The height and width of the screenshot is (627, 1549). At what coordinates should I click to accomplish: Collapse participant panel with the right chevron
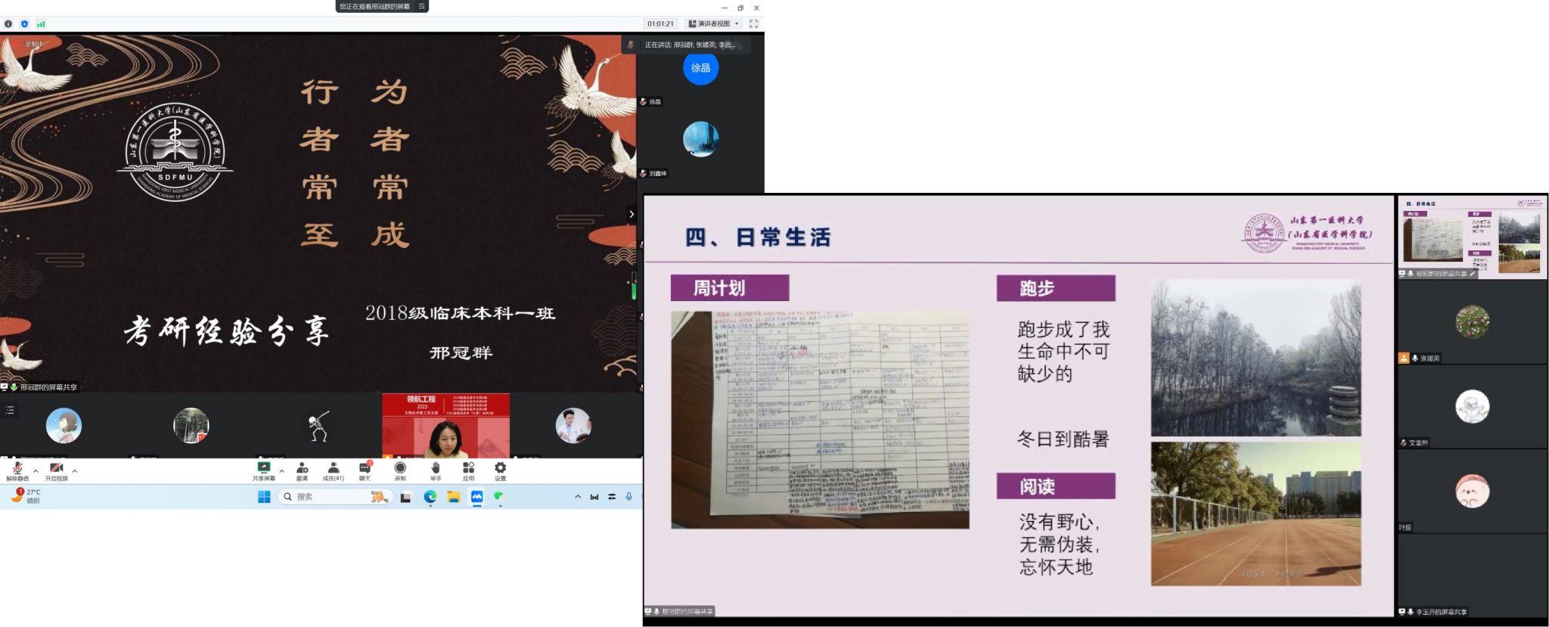[632, 214]
